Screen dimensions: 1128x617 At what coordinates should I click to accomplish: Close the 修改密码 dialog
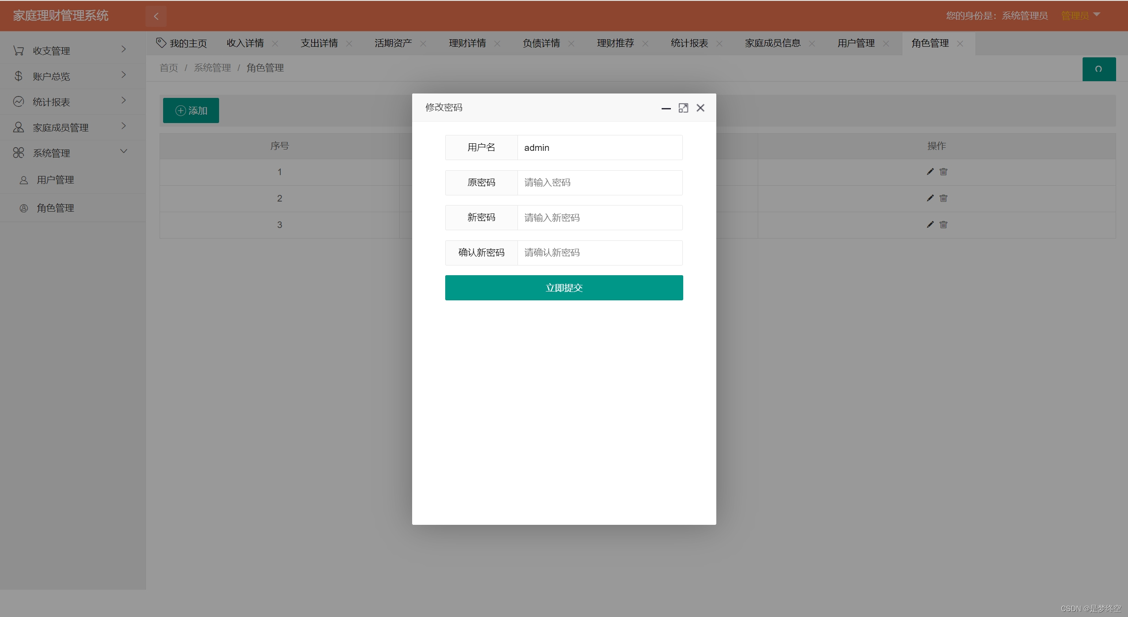coord(700,108)
